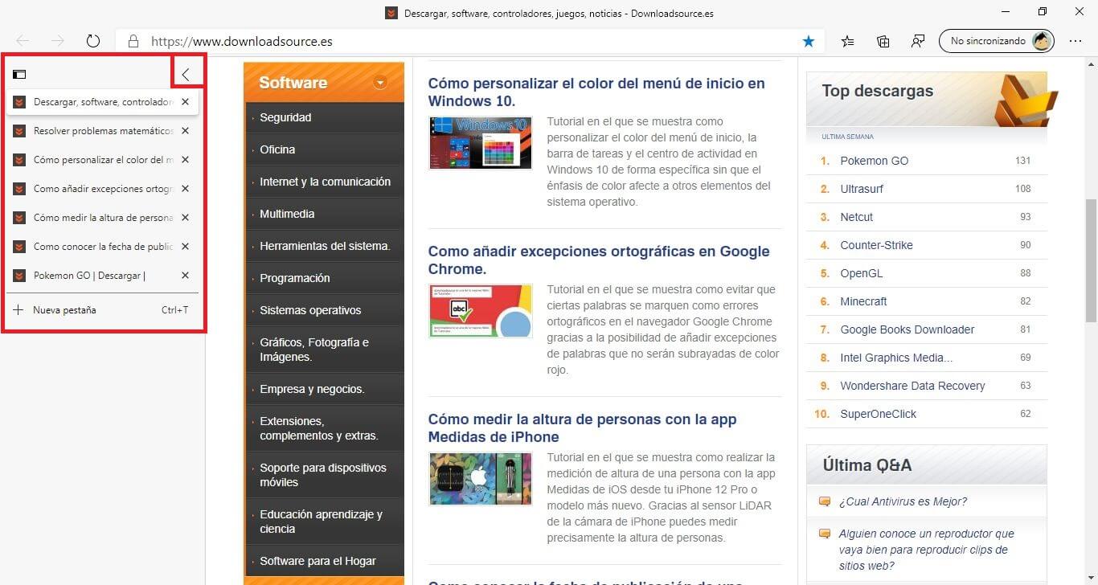Open 'Gráficos, Fotografía e Imágenes.' category

tap(324, 350)
